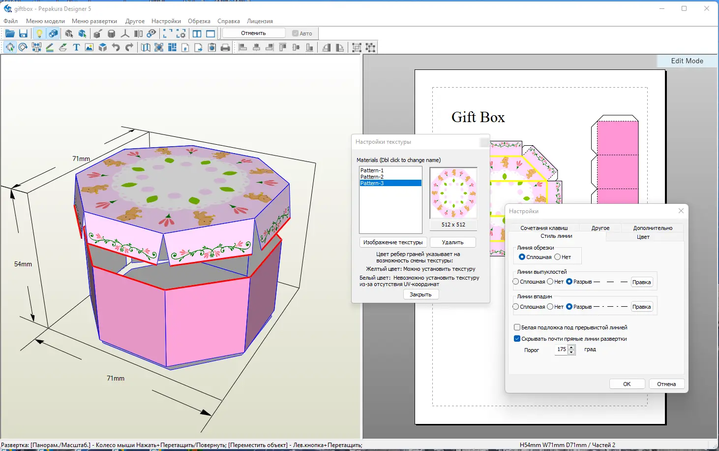
Task: Toggle the light bulb lighting icon
Action: [x=39, y=33]
